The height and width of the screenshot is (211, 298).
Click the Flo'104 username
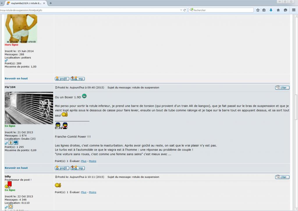tap(10, 87)
